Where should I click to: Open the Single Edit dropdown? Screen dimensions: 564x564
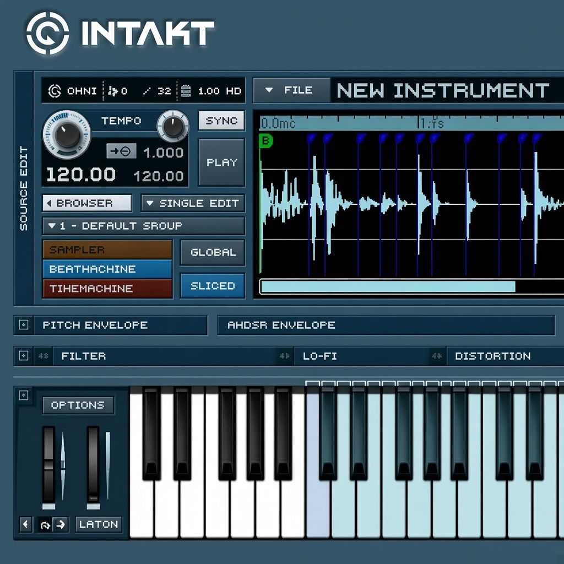pyautogui.click(x=193, y=203)
